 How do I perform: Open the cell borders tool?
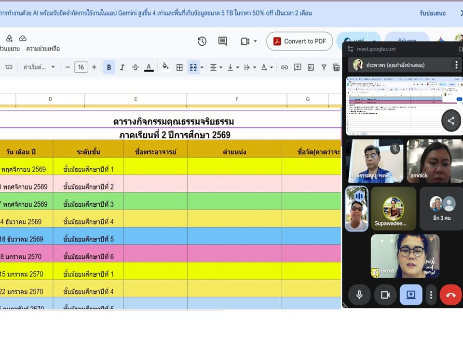coord(179,67)
